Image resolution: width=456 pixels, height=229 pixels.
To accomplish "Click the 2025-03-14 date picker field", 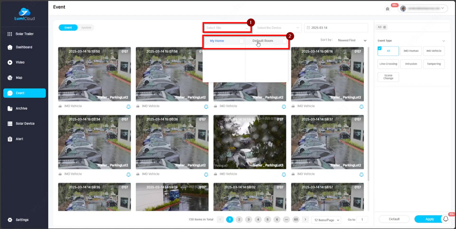I will pos(336,28).
